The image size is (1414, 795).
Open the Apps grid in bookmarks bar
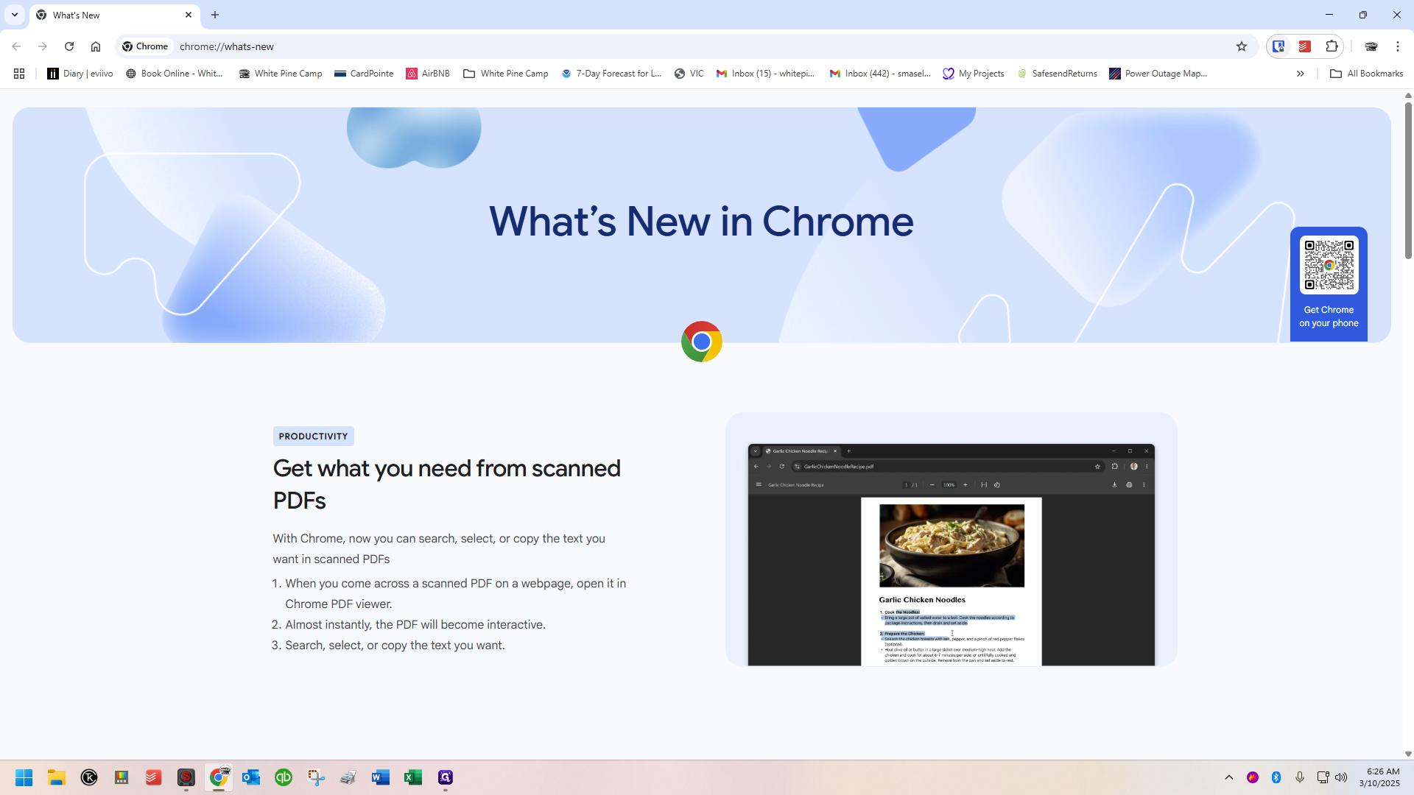pyautogui.click(x=19, y=74)
